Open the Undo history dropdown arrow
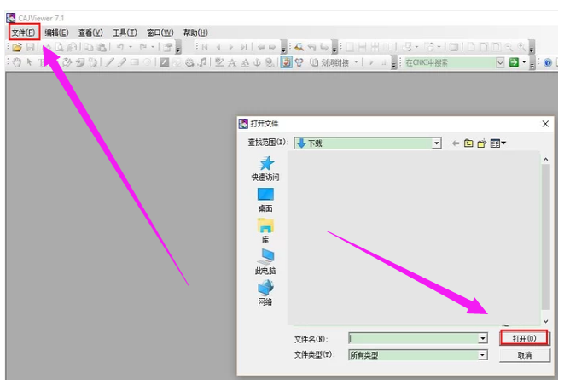Image resolution: width=564 pixels, height=380 pixels. tap(131, 47)
